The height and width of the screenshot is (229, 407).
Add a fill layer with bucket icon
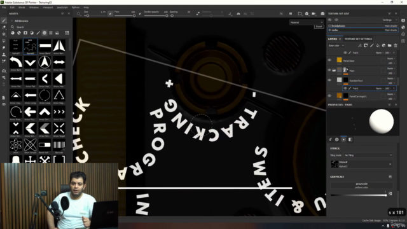pyautogui.click(x=378, y=45)
